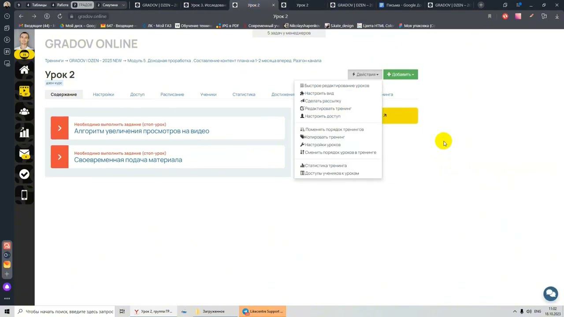This screenshot has width=564, height=317.
Task: Select Настроить вид menu item
Action: click(x=317, y=93)
